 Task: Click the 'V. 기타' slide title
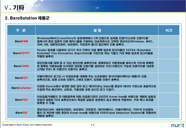(x=14, y=8)
